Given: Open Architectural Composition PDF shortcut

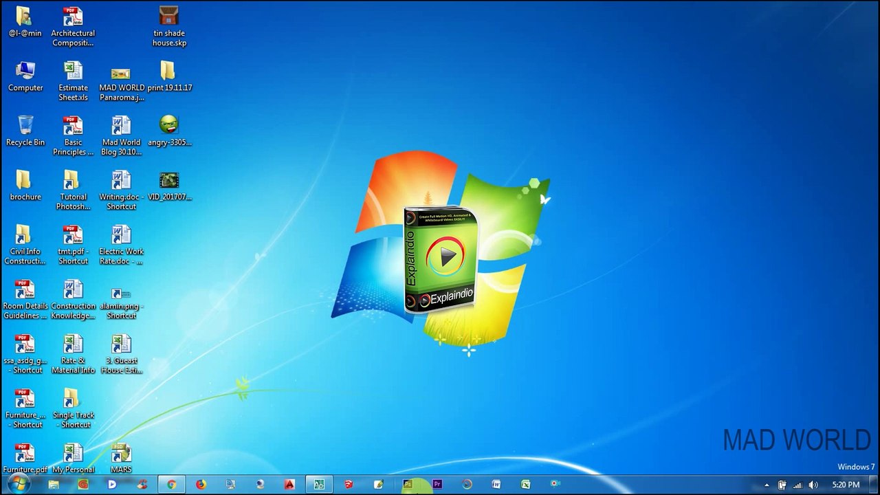Looking at the screenshot, I should tap(73, 27).
